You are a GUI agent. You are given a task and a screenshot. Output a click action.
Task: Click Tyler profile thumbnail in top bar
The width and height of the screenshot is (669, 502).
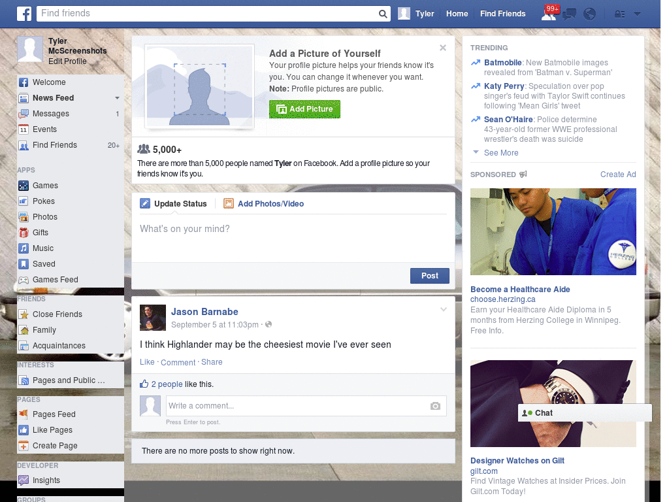coord(404,14)
